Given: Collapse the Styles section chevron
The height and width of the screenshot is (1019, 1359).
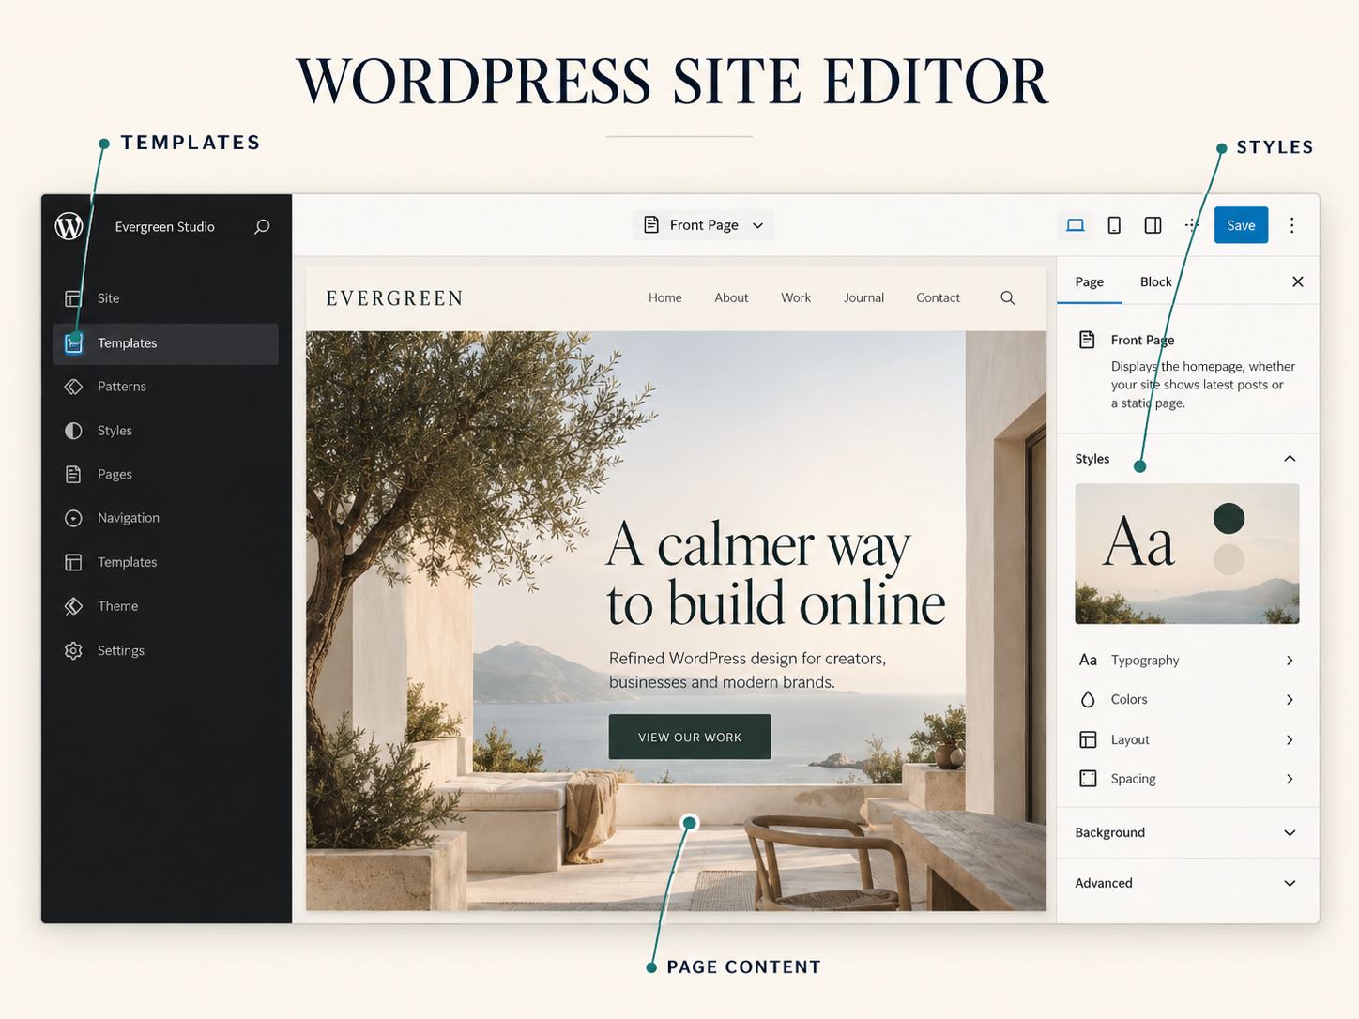Looking at the screenshot, I should tap(1290, 459).
